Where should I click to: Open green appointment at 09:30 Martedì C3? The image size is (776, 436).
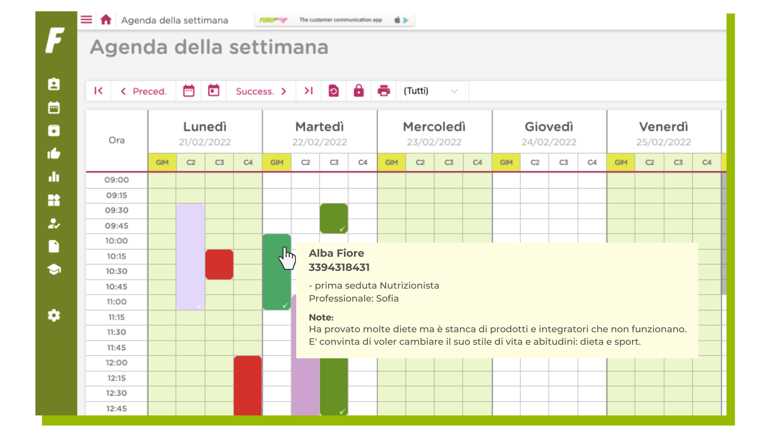pyautogui.click(x=334, y=218)
